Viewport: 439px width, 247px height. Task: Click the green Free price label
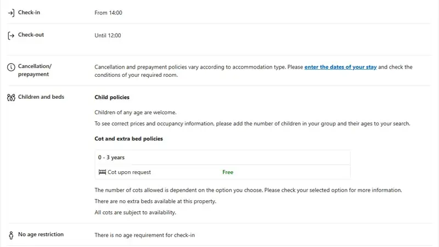tap(228, 172)
